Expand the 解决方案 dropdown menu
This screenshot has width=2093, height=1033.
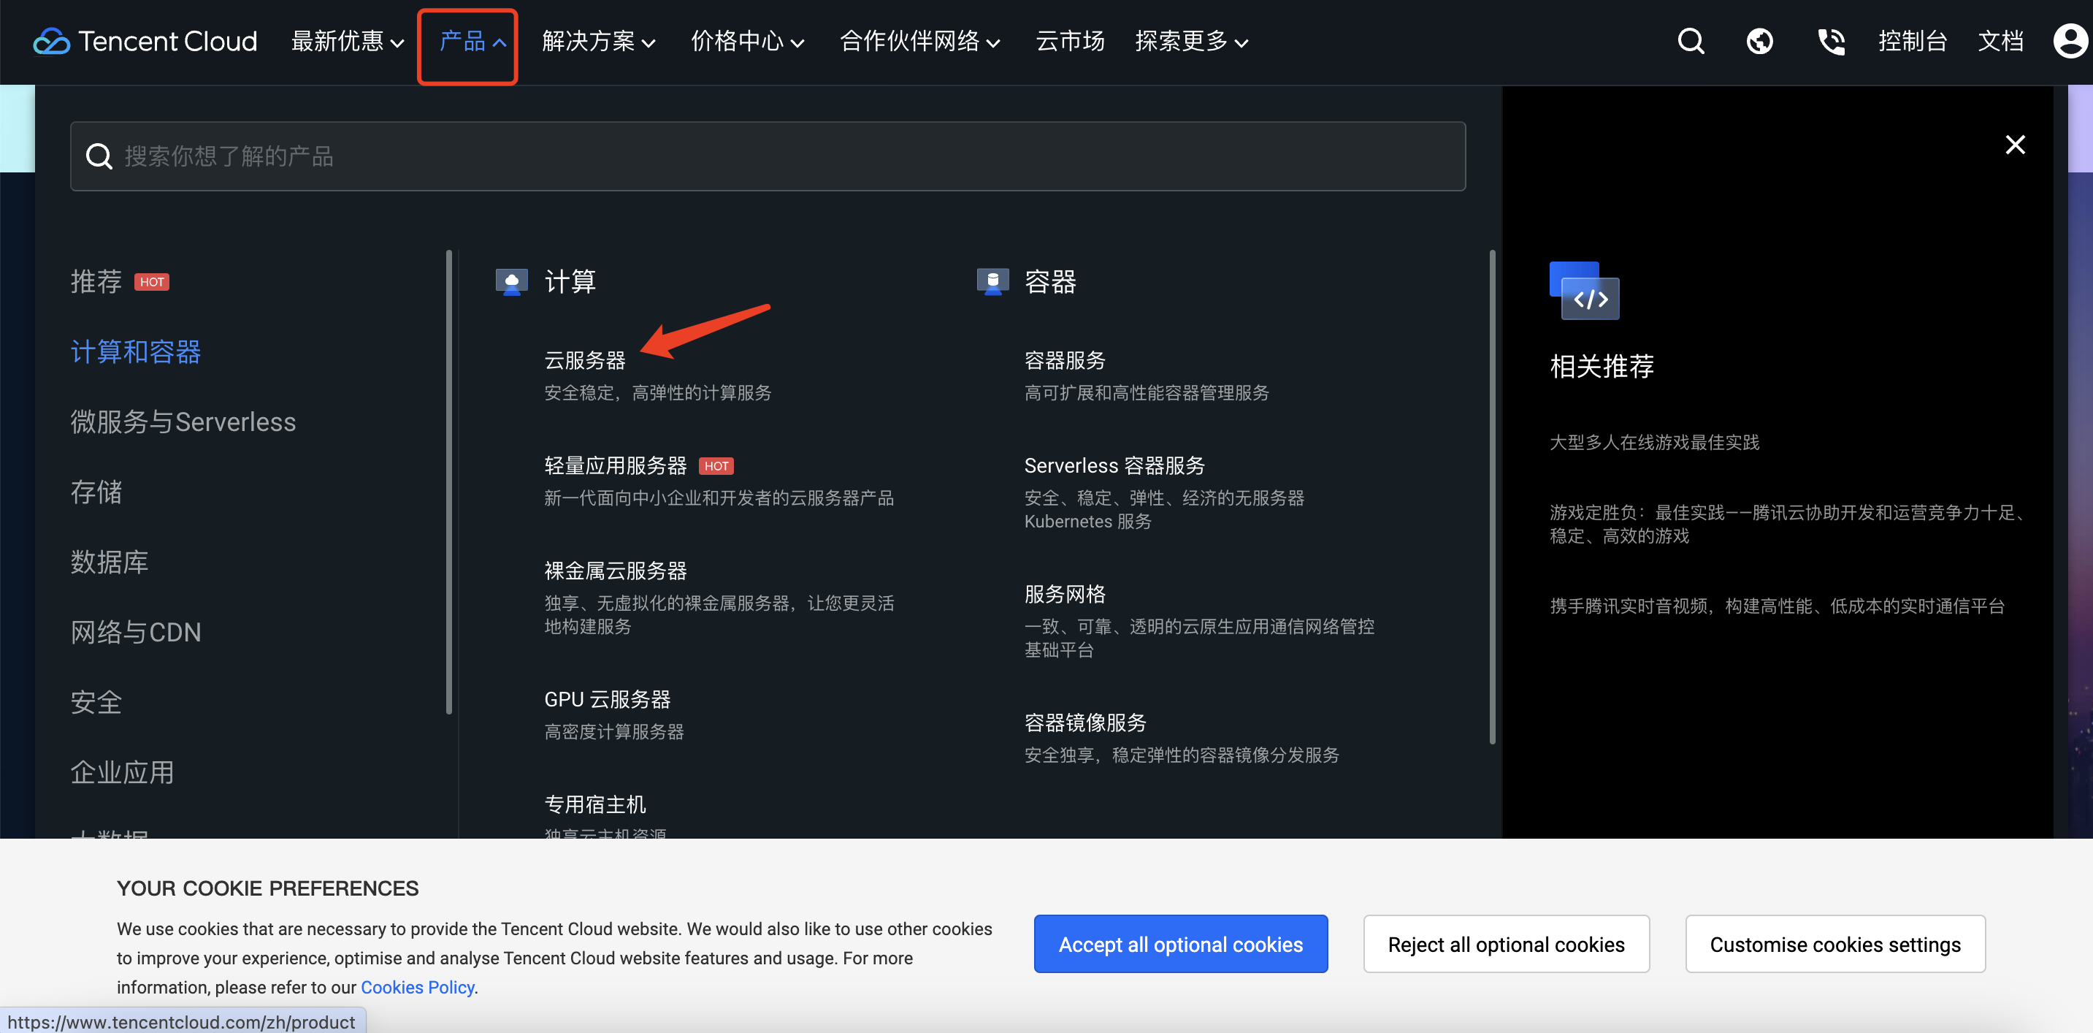598,42
